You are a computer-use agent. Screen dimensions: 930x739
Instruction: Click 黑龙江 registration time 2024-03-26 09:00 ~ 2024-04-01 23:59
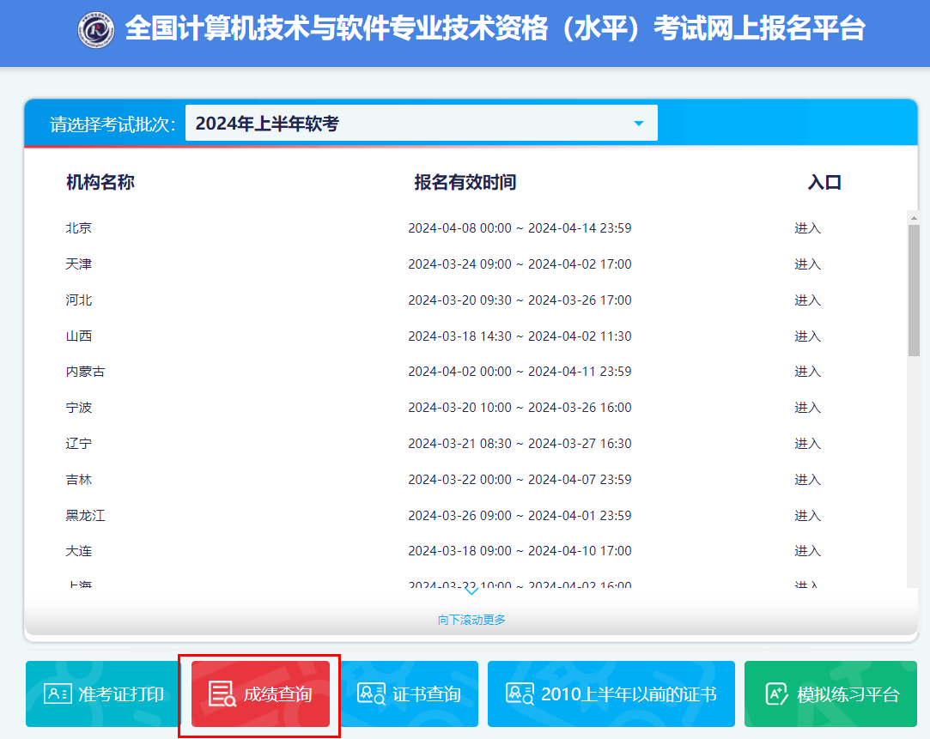click(520, 516)
